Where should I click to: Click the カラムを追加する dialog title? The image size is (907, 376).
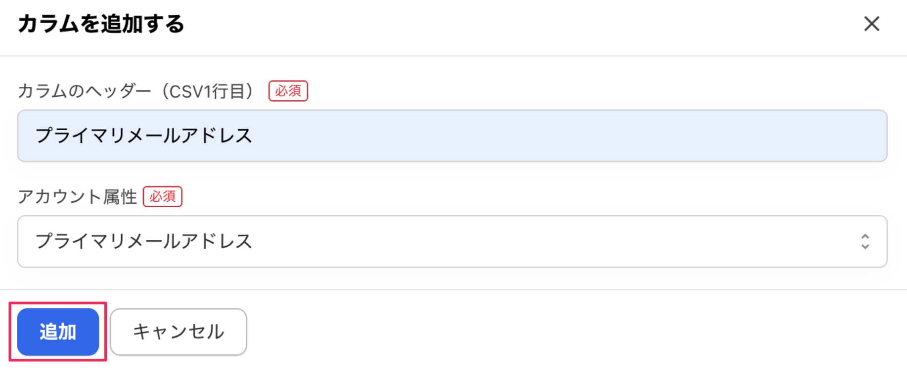coord(101,24)
